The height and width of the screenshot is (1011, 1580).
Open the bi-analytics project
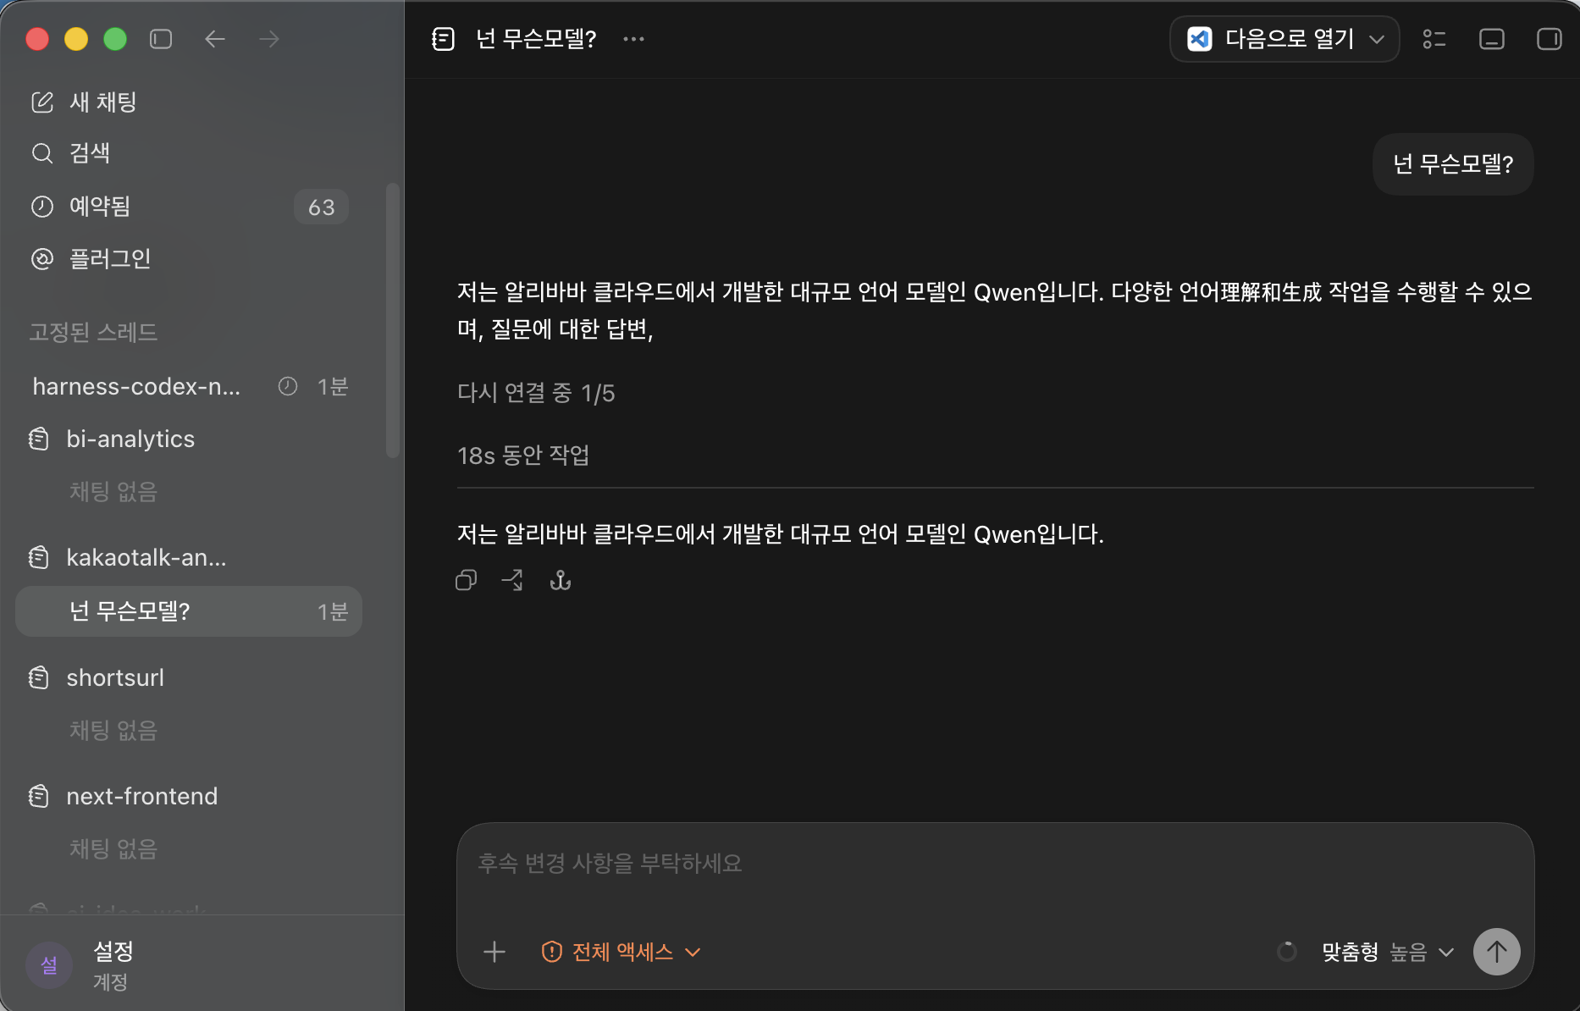(190, 439)
